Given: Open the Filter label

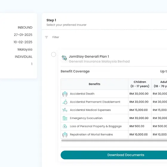Looking at the screenshot, I should 55,37.
